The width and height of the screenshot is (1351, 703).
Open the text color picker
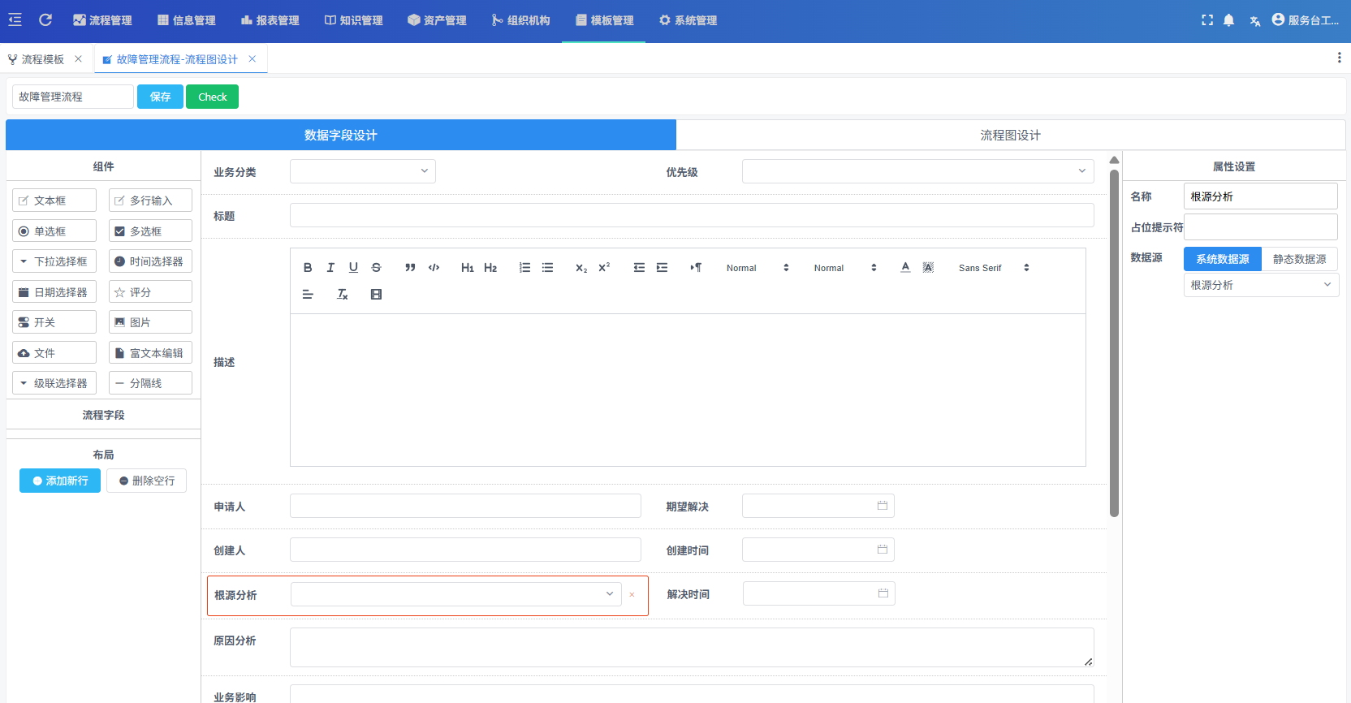(x=905, y=268)
